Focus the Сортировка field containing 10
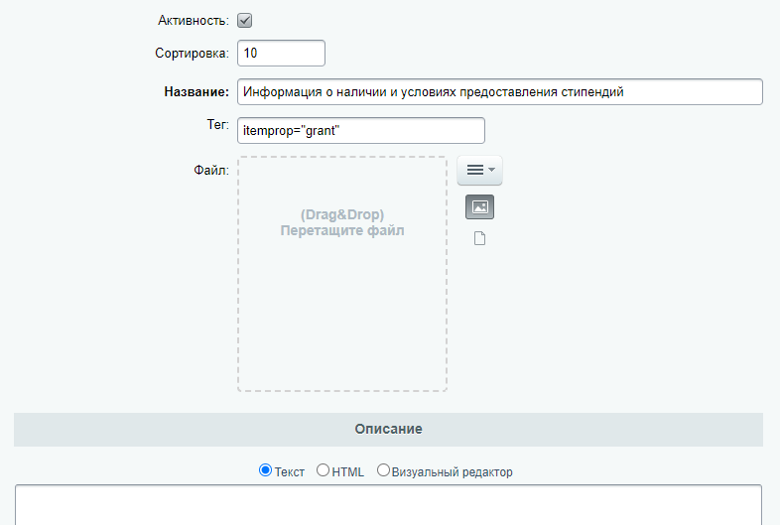The width and height of the screenshot is (780, 525). click(x=281, y=53)
